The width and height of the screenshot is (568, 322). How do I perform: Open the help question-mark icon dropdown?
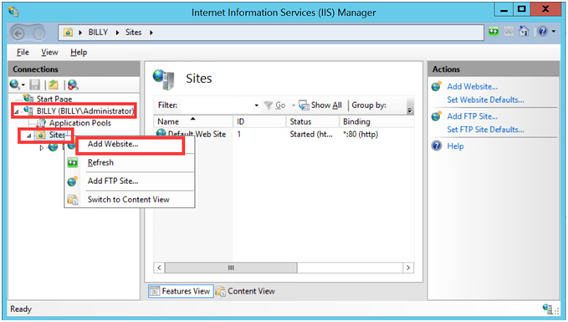546,32
